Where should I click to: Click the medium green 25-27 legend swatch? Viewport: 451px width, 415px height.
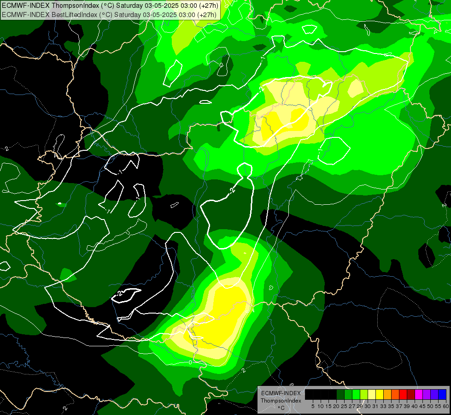click(x=348, y=394)
